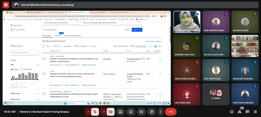The height and width of the screenshot is (117, 261).
Task: Open the meeting chat panel
Action: (x=247, y=112)
